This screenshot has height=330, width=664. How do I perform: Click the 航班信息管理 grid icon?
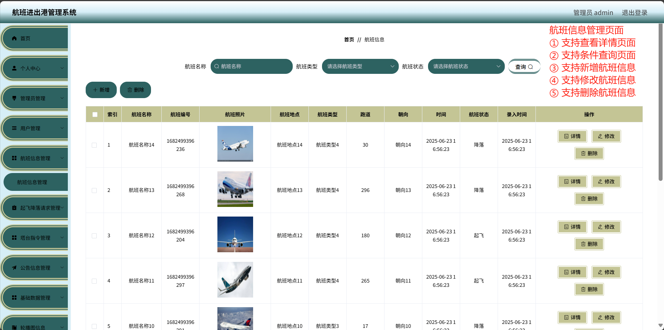pyautogui.click(x=15, y=158)
